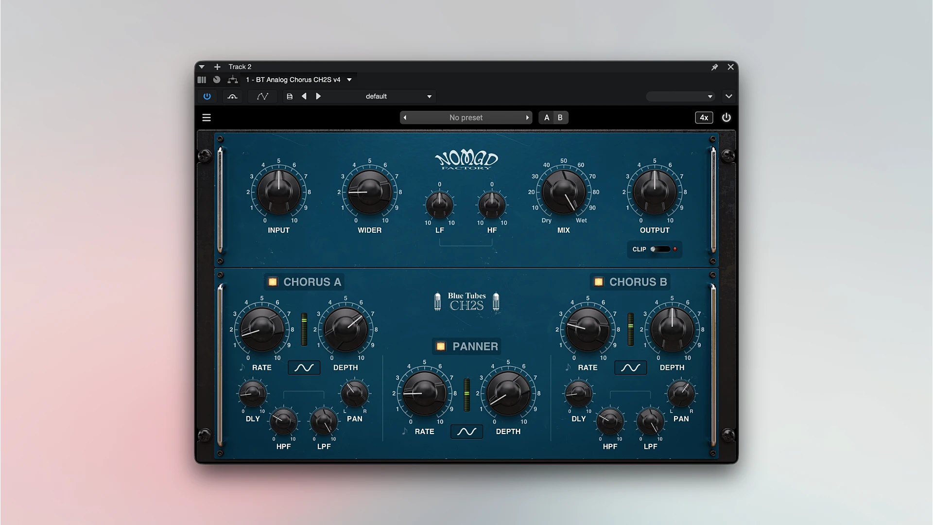933x525 pixels.
Task: Toggle the Panner section on/off
Action: pos(441,347)
